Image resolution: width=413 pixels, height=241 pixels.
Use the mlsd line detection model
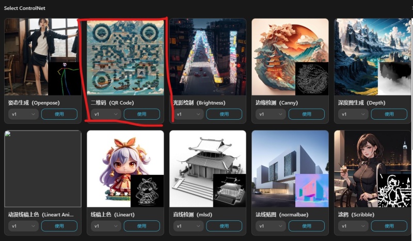[224, 226]
